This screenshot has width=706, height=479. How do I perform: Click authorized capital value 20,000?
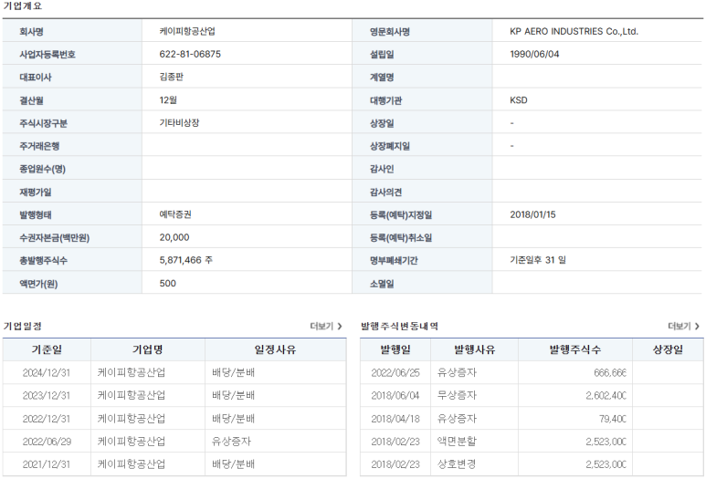(x=174, y=237)
